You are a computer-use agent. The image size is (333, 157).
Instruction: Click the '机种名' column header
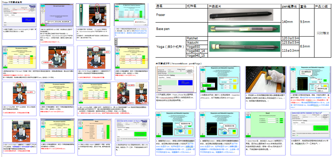[197, 6]
